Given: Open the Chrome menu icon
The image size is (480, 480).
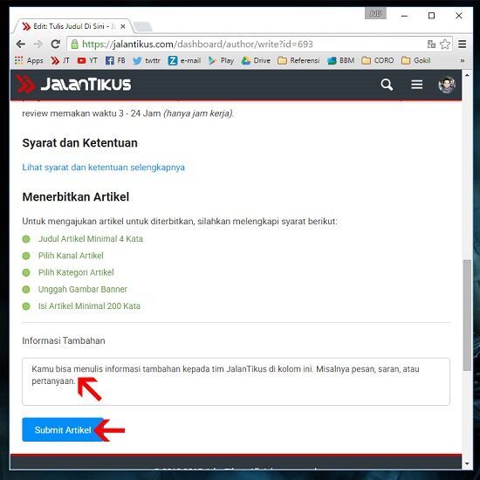Looking at the screenshot, I should click(x=463, y=45).
